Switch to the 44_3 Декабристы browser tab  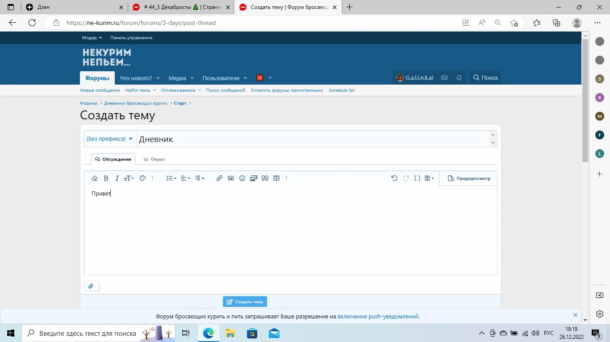point(182,7)
